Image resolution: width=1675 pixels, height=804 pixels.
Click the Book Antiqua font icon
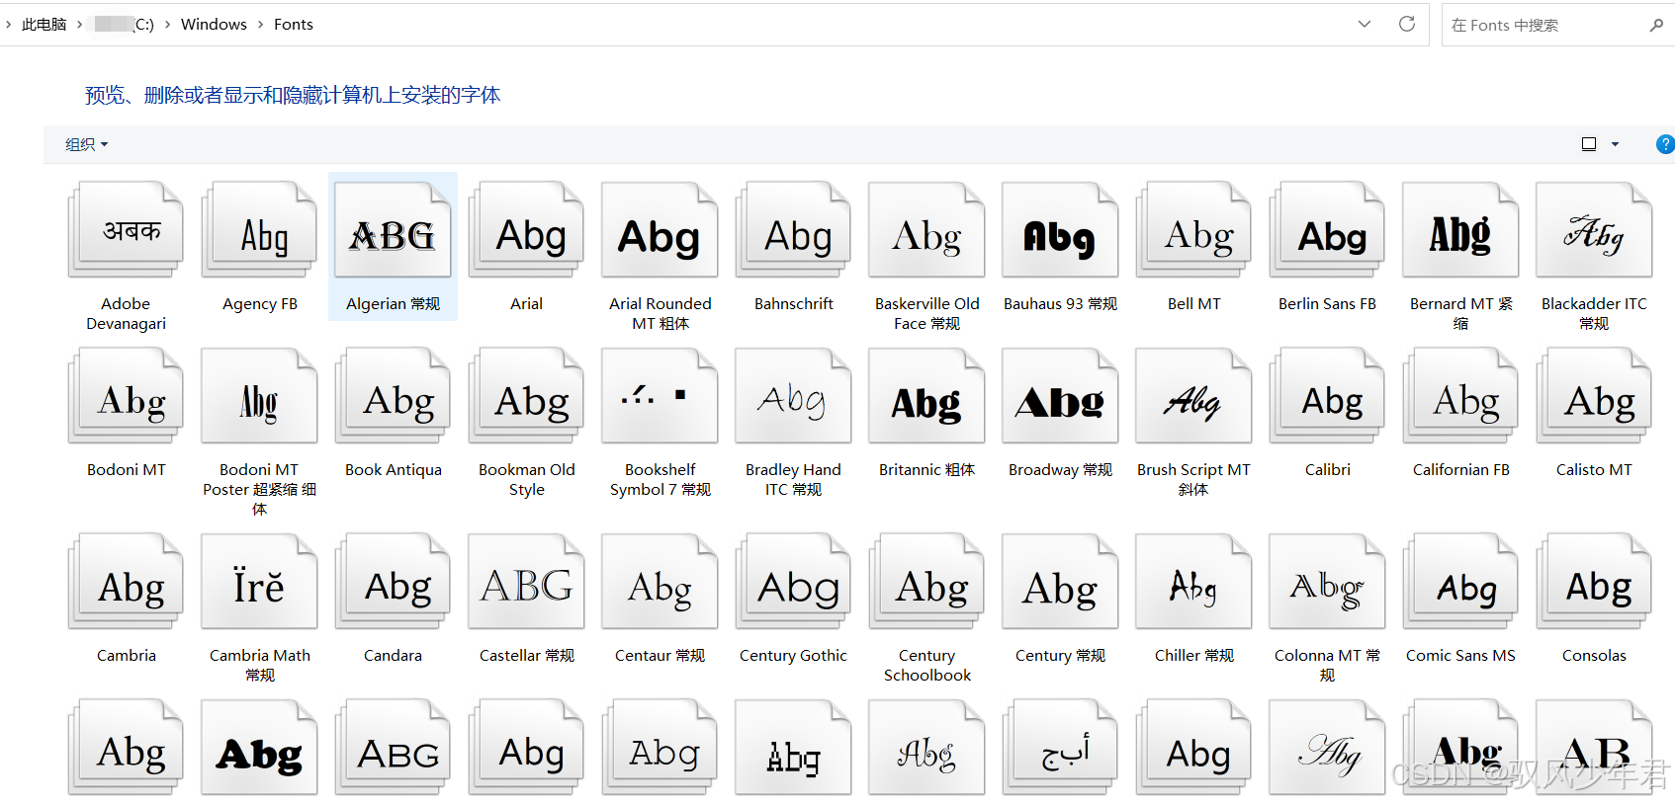(393, 395)
